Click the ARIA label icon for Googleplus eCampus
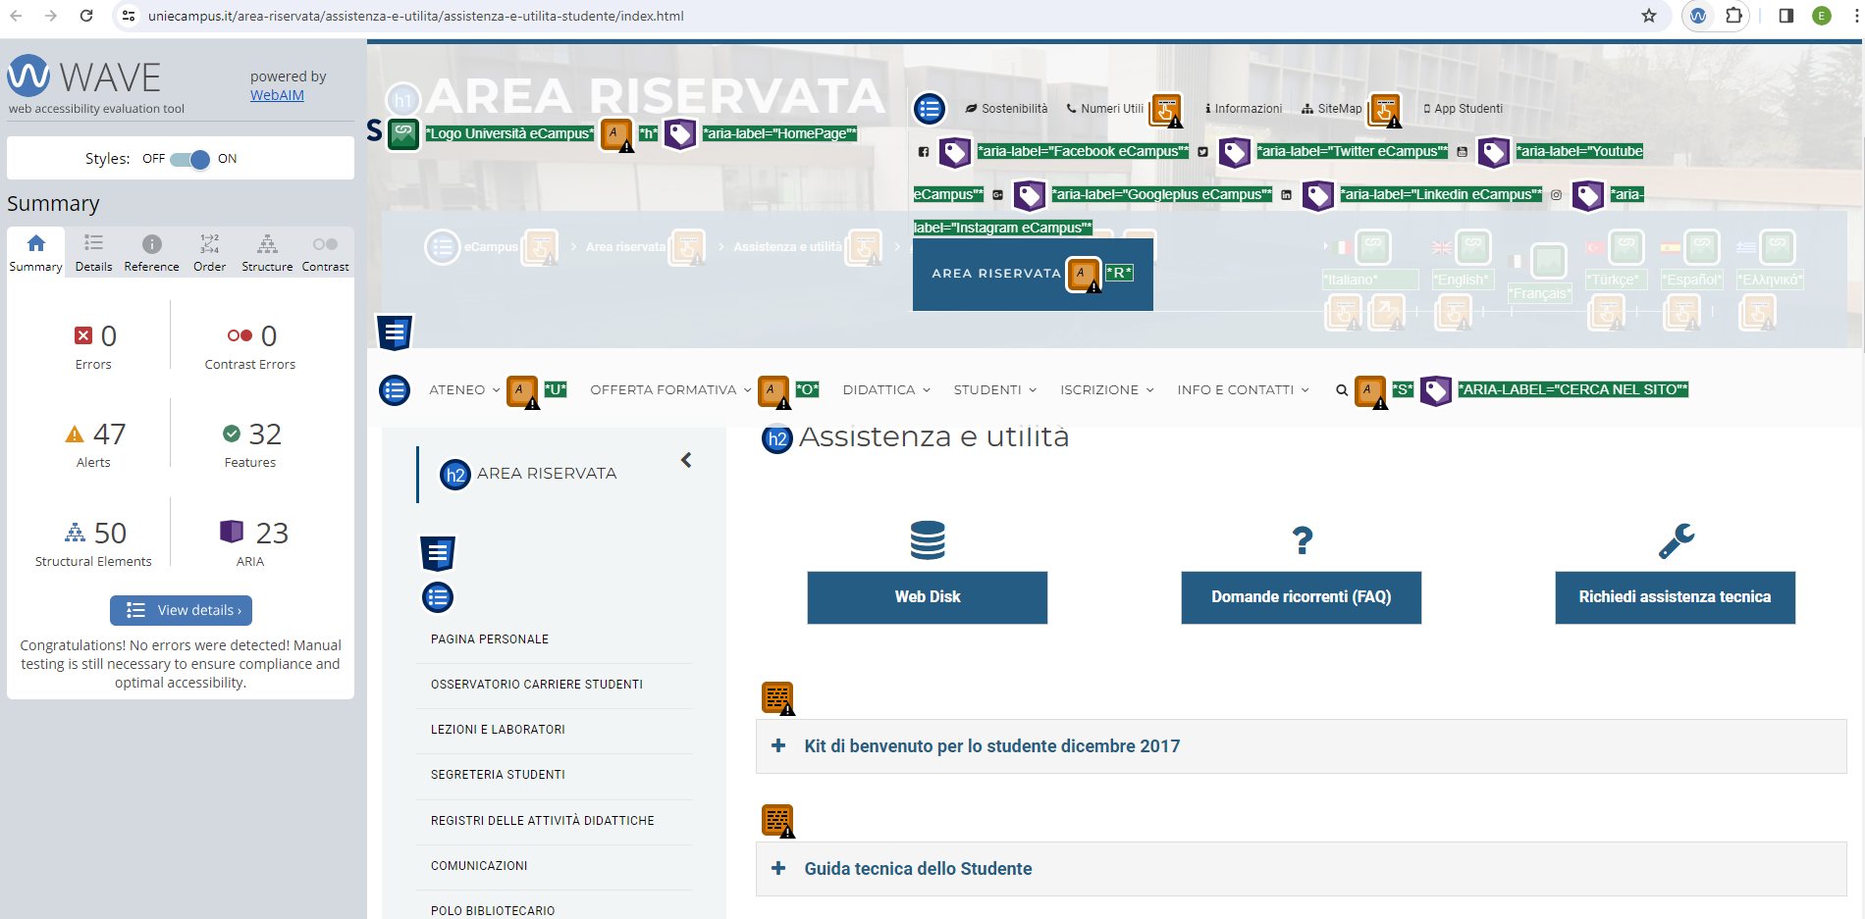This screenshot has width=1865, height=919. 1030,194
